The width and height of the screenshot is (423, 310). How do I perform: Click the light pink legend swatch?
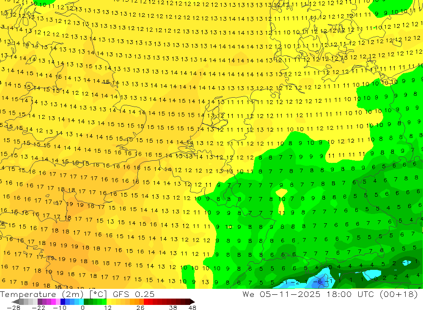(x=58, y=302)
